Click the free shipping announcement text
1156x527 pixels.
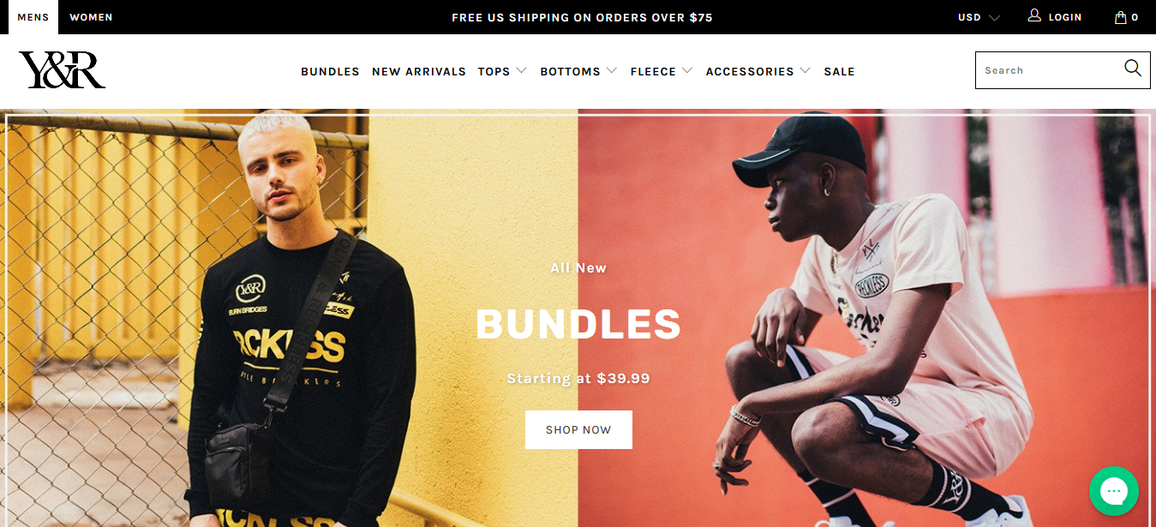tap(582, 17)
